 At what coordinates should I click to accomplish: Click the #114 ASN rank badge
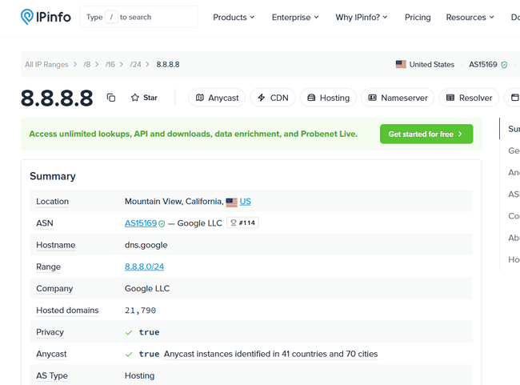242,223
